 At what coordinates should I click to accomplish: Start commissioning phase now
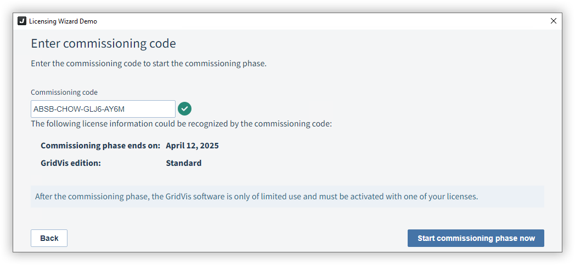pos(476,238)
